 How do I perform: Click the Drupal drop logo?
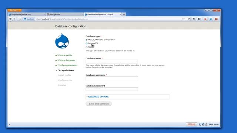[62, 41]
